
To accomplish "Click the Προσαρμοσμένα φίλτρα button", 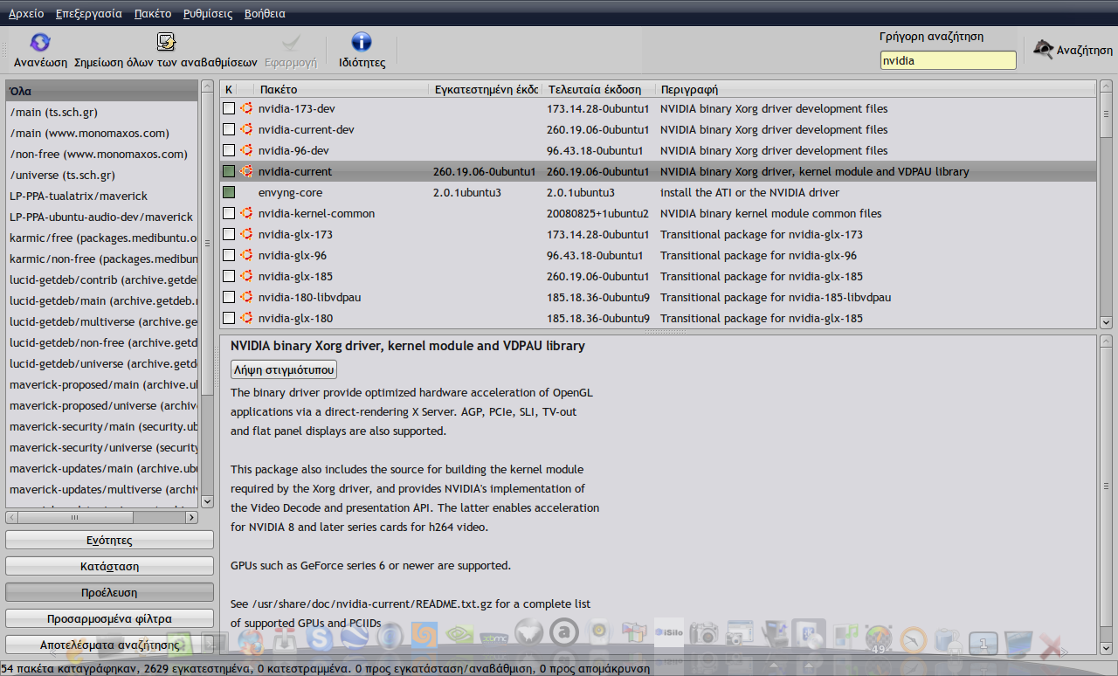I will pyautogui.click(x=110, y=618).
